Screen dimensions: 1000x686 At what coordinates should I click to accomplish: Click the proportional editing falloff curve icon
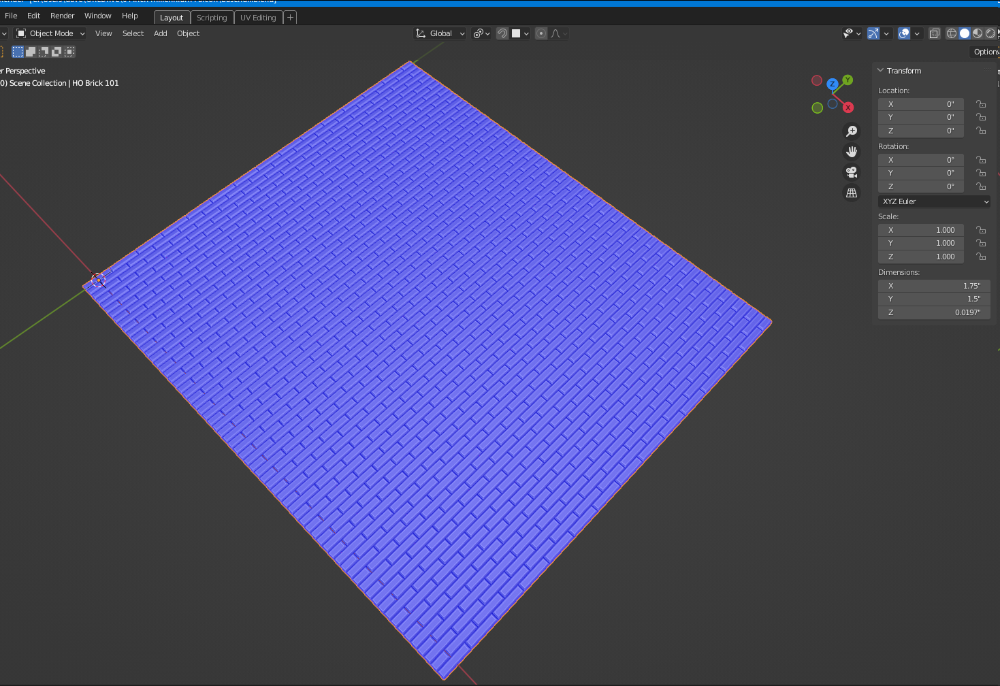[559, 33]
